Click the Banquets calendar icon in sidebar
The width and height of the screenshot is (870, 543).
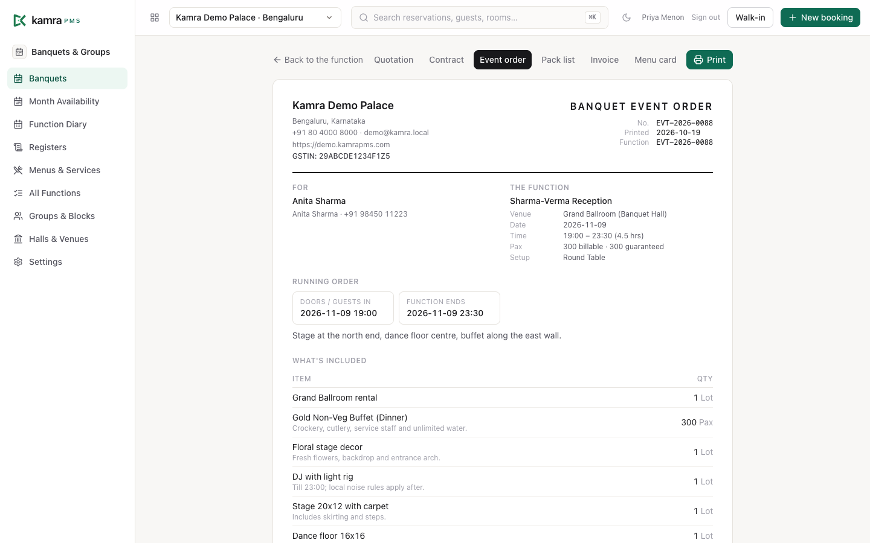point(18,78)
